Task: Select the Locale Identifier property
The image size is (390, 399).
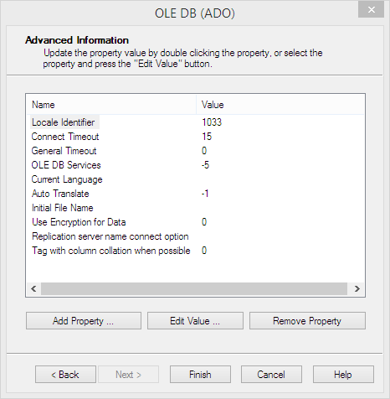Action: [64, 122]
